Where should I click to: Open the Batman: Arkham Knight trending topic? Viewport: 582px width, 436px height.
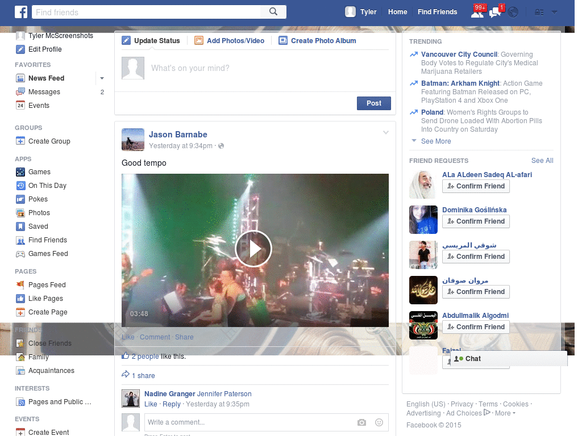pyautogui.click(x=460, y=83)
